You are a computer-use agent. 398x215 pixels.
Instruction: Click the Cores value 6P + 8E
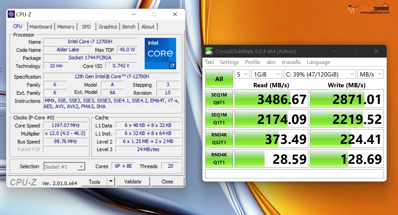123,166
